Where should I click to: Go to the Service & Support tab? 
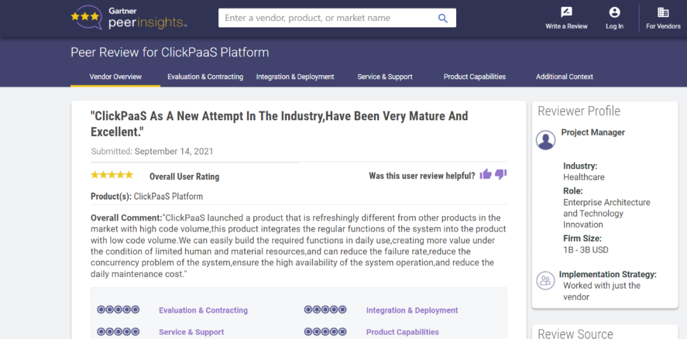click(385, 77)
